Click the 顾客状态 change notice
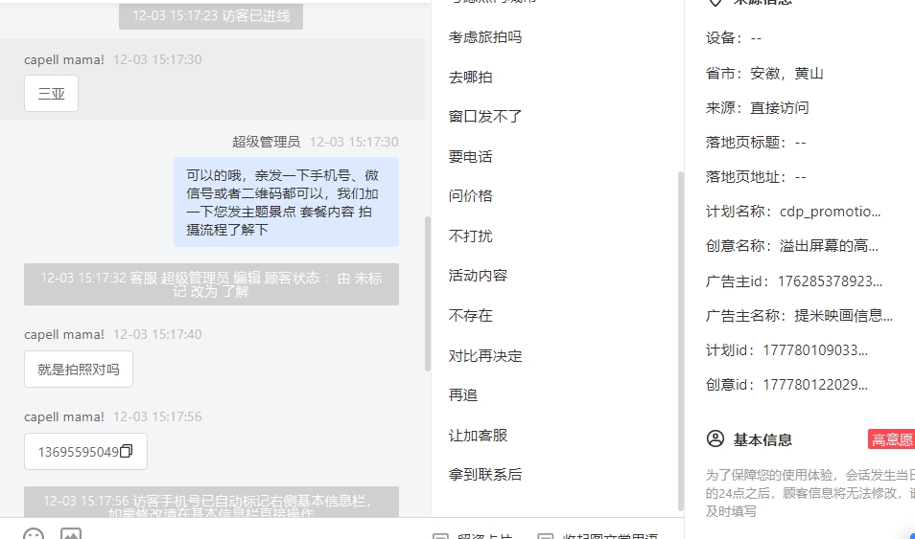 click(x=211, y=284)
